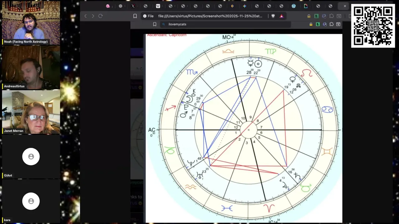The height and width of the screenshot is (224, 399).
Task: Switch to the ChatGPT knot-icon tab
Action: tap(121, 6)
